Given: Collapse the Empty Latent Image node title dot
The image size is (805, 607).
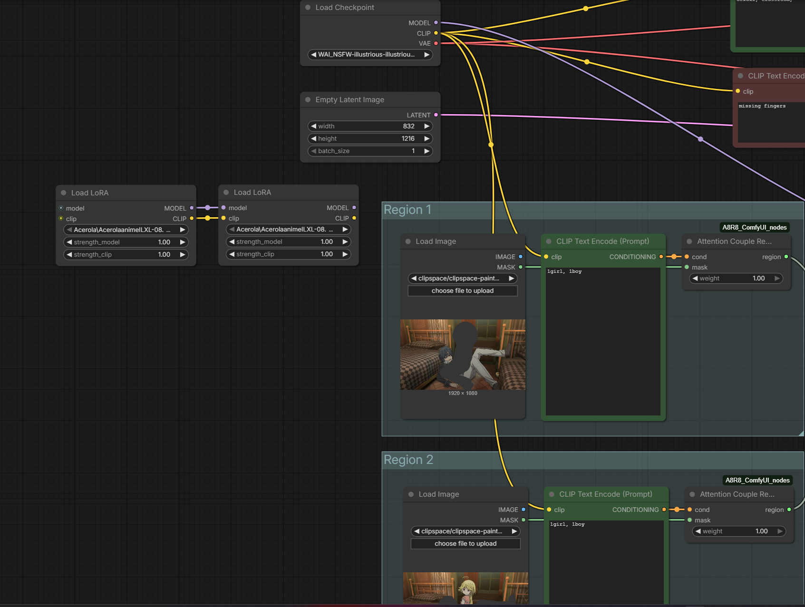Looking at the screenshot, I should (x=308, y=100).
